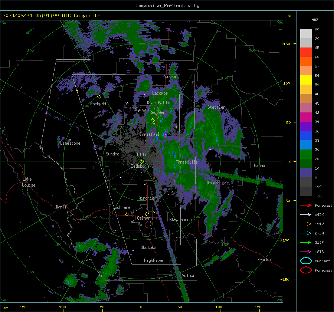The image size is (334, 312).
Task: Click the Banff label
Action: [61, 207]
